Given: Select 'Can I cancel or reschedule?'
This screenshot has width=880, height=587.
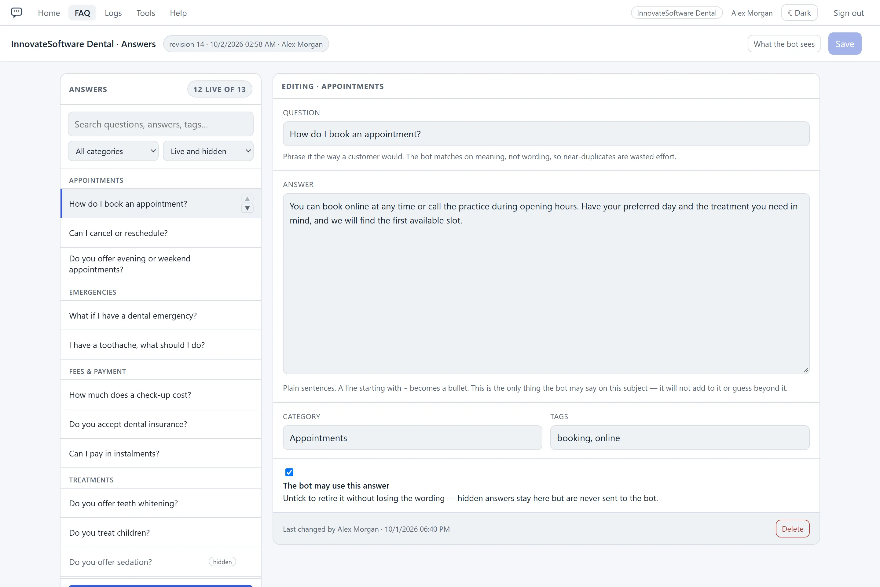Looking at the screenshot, I should pos(160,233).
